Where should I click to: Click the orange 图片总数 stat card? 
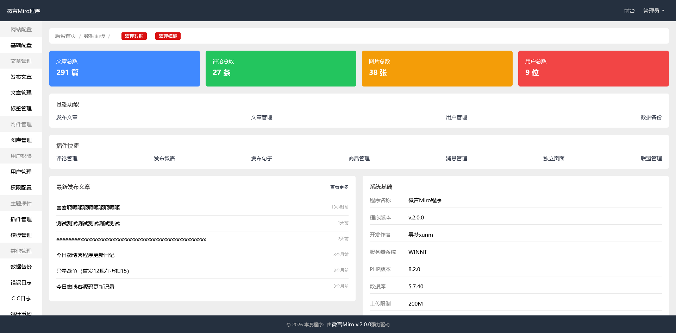pos(437,69)
